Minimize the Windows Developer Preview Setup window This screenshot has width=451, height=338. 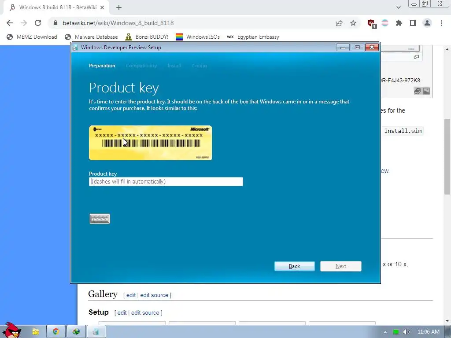click(x=343, y=48)
